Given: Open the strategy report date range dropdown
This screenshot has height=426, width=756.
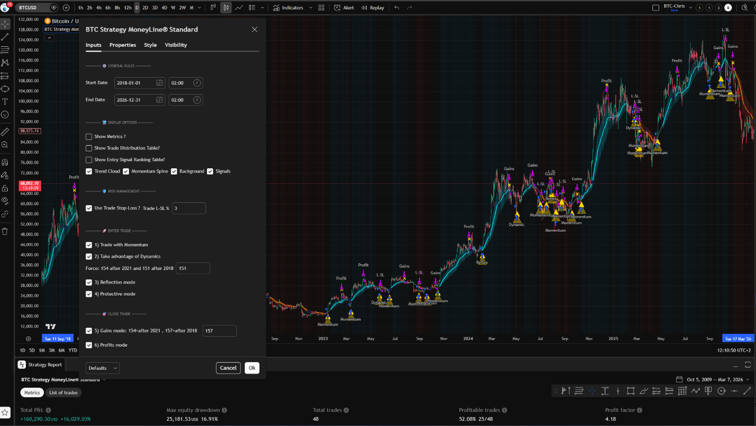Looking at the screenshot, I should point(713,379).
